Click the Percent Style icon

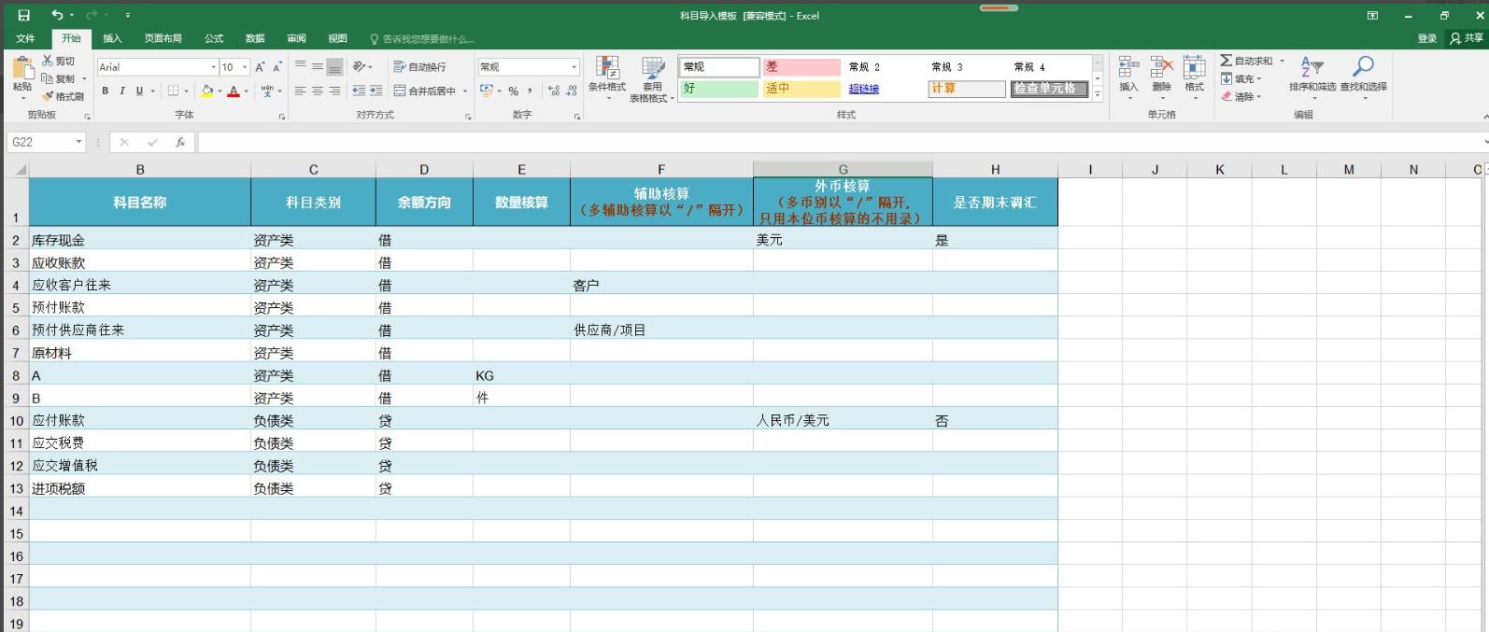click(x=513, y=91)
